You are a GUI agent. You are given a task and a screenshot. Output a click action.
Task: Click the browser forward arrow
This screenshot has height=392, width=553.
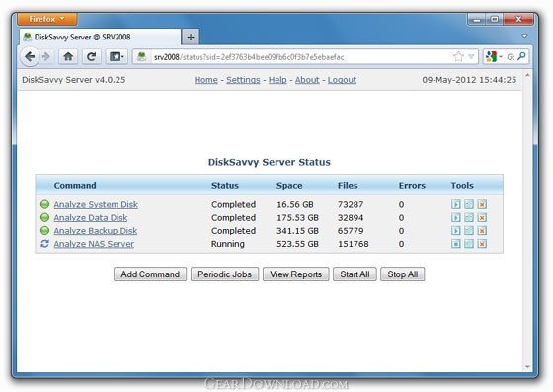point(46,56)
